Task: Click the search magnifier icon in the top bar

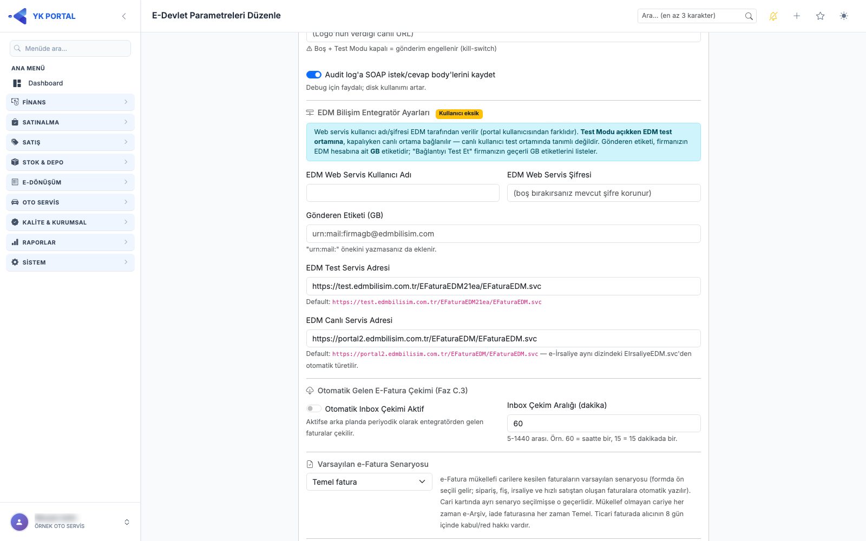Action: (x=749, y=16)
